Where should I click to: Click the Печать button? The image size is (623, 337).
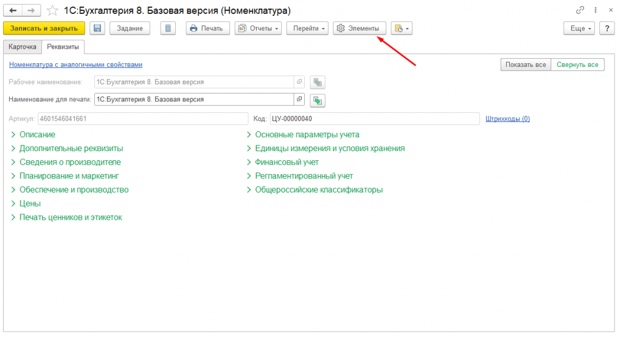208,29
